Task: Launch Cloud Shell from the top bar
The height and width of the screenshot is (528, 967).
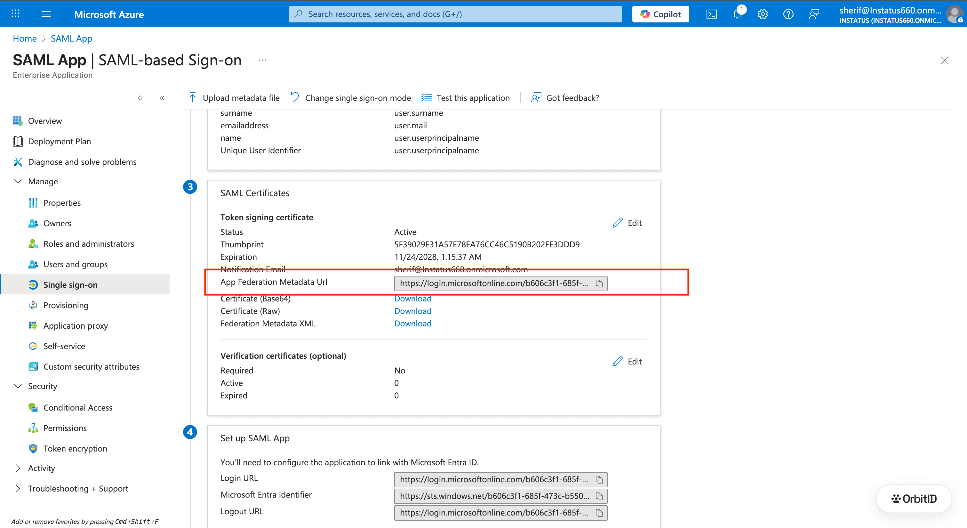Action: click(711, 14)
